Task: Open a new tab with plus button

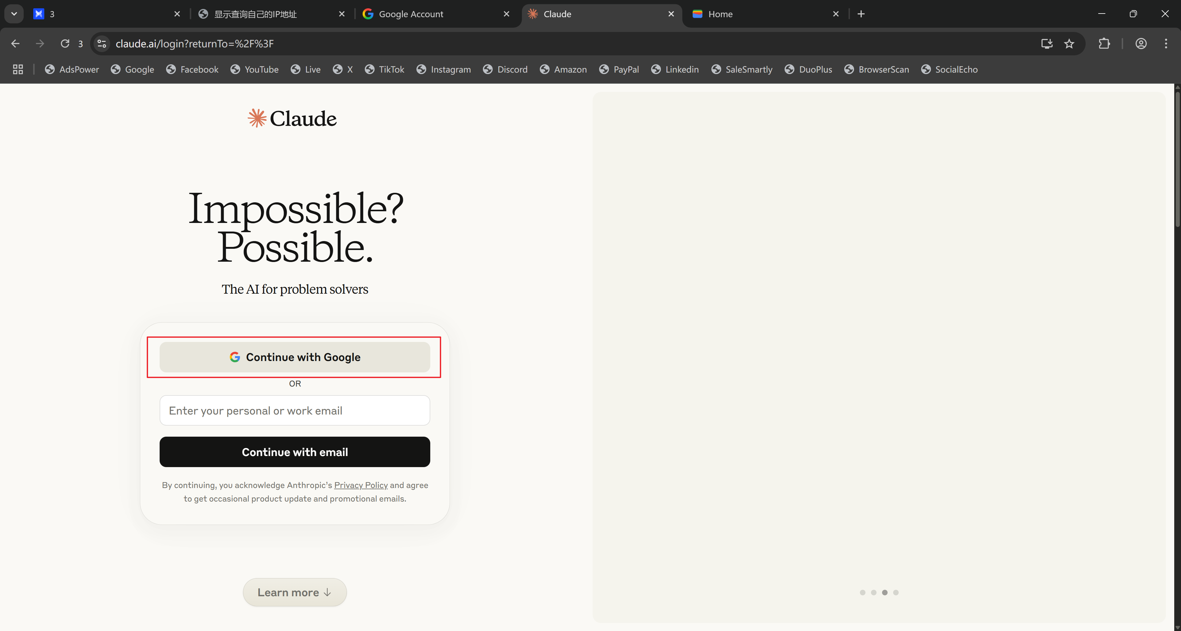Action: [861, 14]
